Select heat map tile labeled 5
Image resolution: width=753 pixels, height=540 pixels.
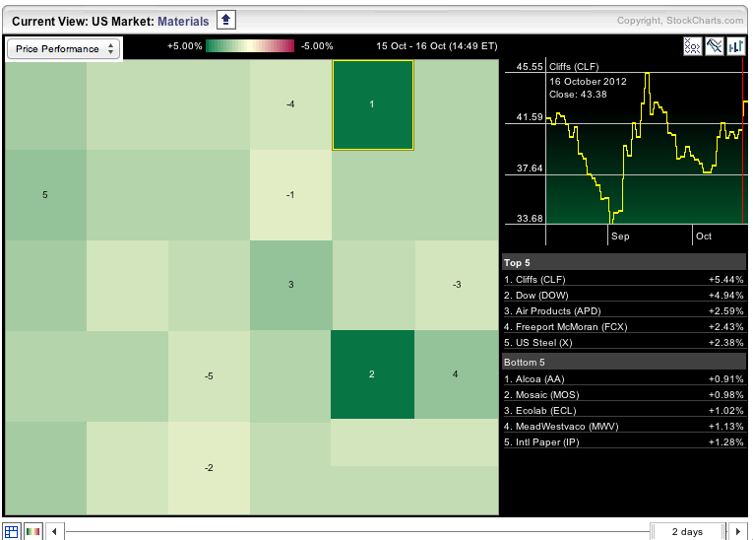click(45, 195)
